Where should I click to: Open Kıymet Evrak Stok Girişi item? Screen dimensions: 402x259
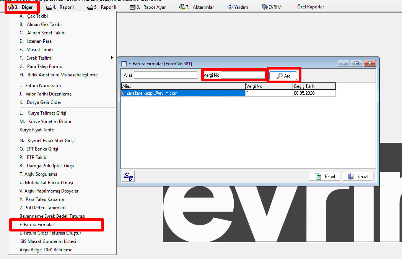pos(62,141)
